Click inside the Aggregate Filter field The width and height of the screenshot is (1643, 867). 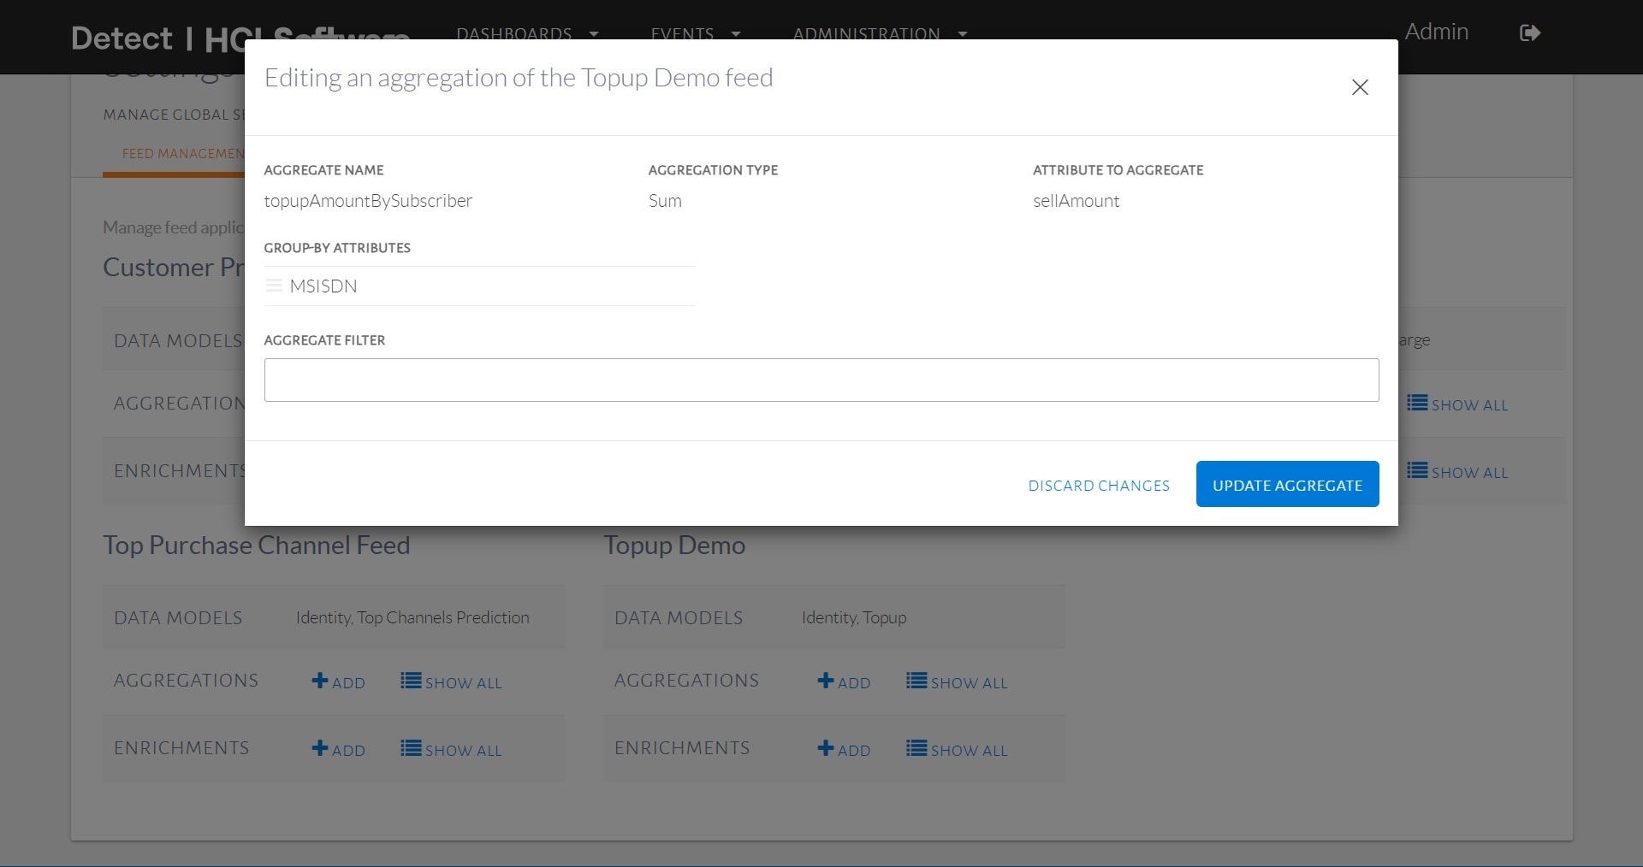click(x=821, y=380)
